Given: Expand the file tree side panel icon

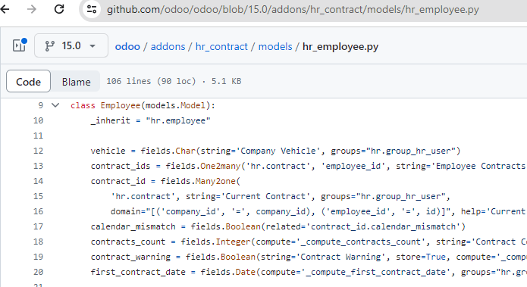Looking at the screenshot, I should coord(19,45).
